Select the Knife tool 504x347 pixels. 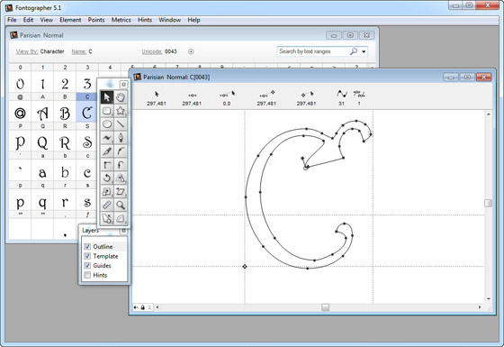[x=107, y=151]
